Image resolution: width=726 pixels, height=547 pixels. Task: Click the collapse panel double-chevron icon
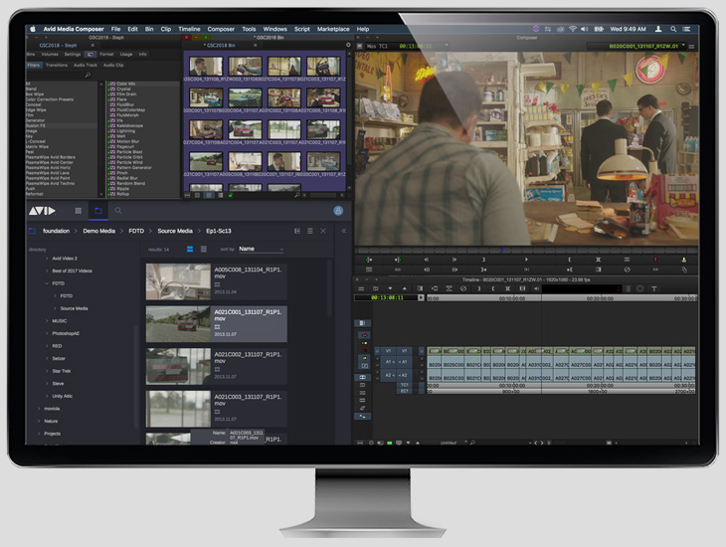344,231
